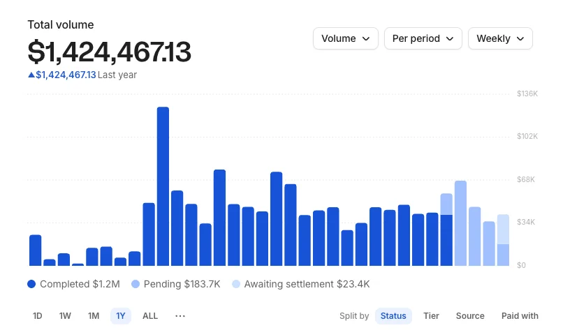This screenshot has height=330, width=563.
Task: Toggle the Awaiting settlement $23.4K legend entry
Action: 300,284
